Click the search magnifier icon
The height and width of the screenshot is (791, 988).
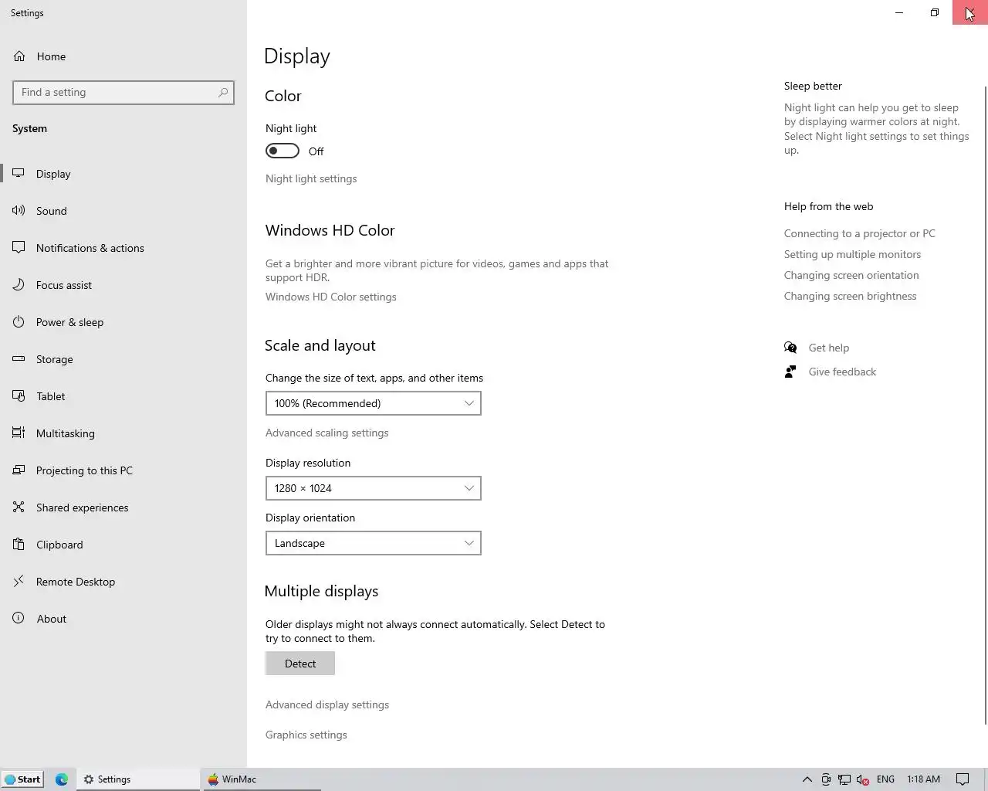tap(223, 93)
